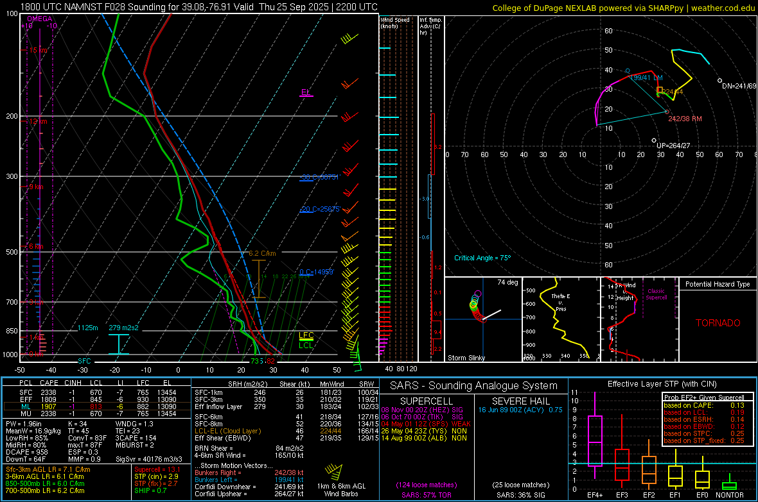Click 'Sfc-3km AGL LR = 7.1 C/km'
The image size is (758, 502).
[x=48, y=470]
